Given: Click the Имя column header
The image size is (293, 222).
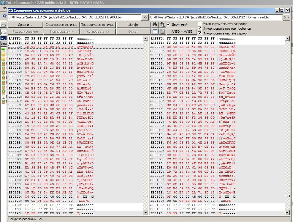Looking at the screenshot, I should coord(4,44).
